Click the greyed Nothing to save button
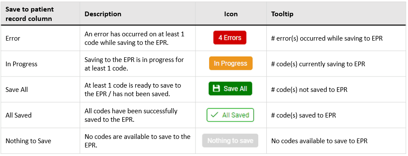Screen dimensions: 408x156 [x=230, y=141]
